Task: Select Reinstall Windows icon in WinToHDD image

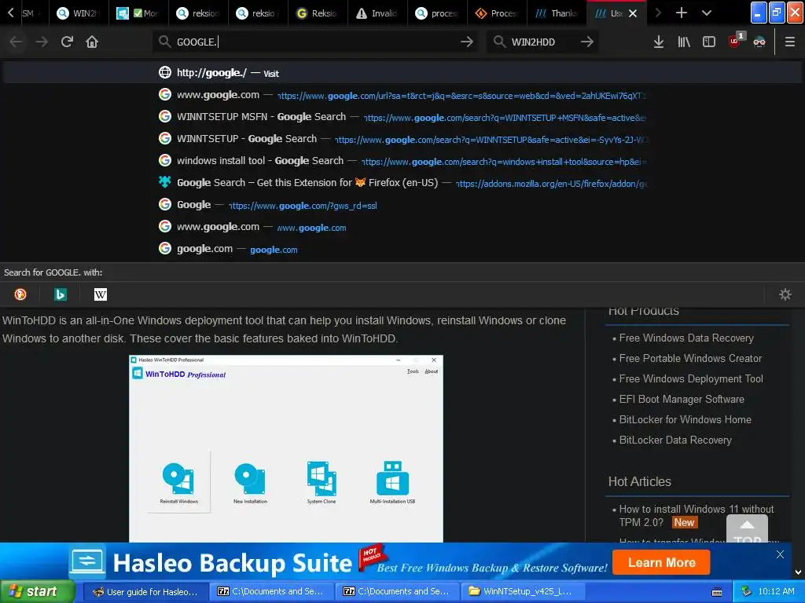Action: pos(178,483)
